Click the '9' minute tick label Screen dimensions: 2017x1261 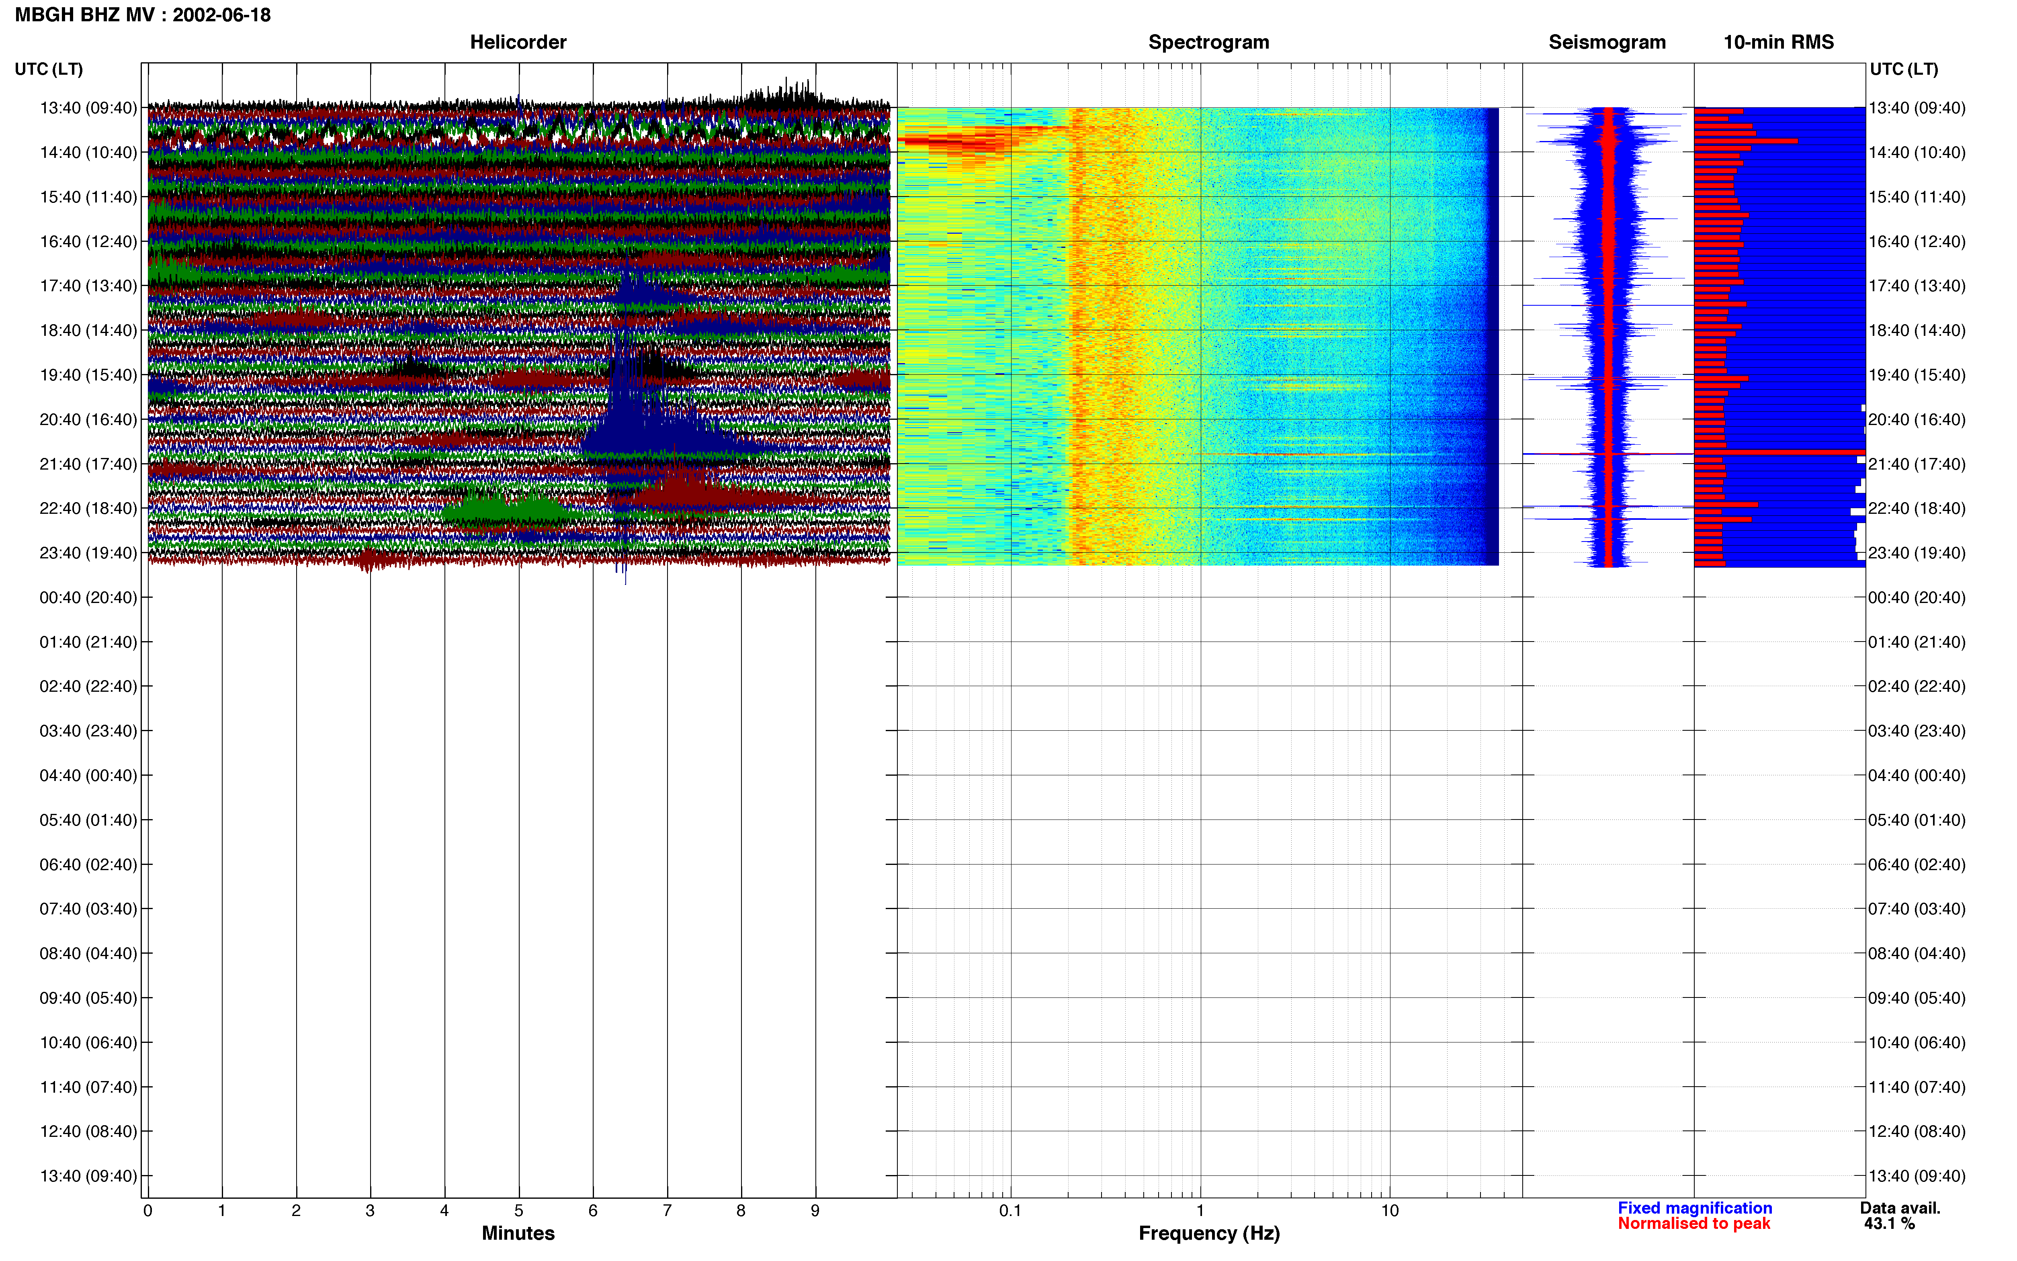coord(815,1211)
